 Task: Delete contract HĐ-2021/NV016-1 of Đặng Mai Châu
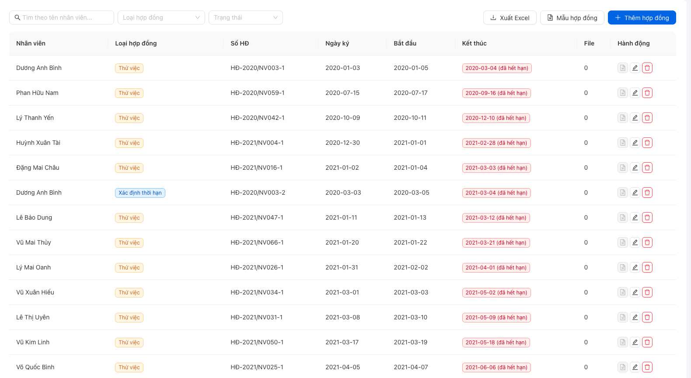point(647,168)
